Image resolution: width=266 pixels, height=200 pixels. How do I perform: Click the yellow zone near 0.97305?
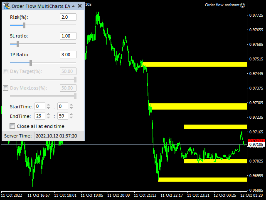click(x=198, y=107)
